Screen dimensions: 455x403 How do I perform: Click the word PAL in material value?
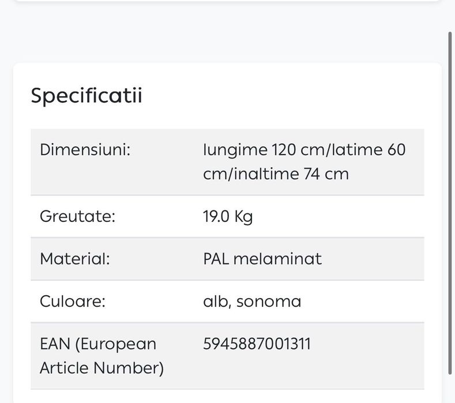pyautogui.click(x=216, y=259)
